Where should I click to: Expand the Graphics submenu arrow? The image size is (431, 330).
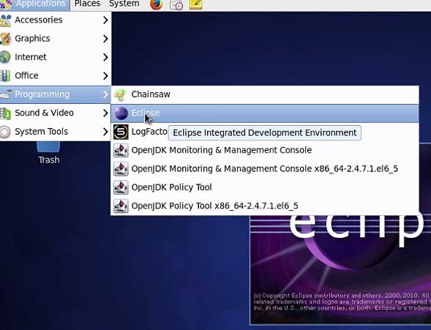[105, 39]
